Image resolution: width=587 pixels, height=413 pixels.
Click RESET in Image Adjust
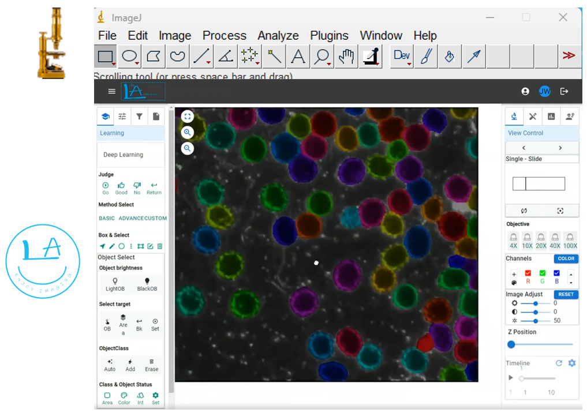point(565,294)
